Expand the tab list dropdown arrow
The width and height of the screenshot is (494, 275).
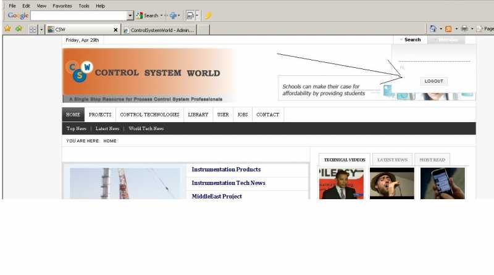click(41, 30)
